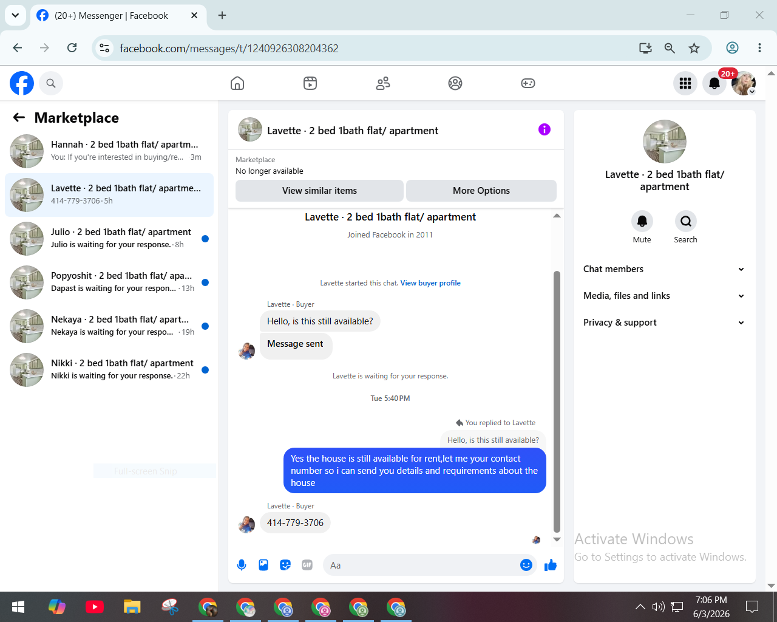Click the site information icon in address bar
This screenshot has height=622, width=777.
(104, 48)
